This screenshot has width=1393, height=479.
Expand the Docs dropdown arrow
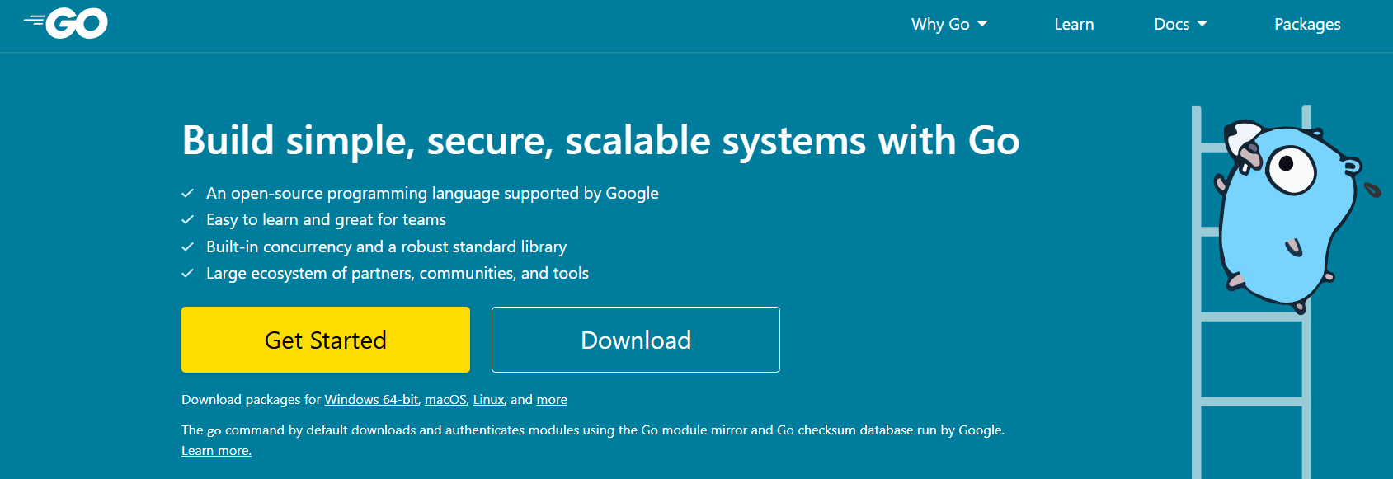1202,24
